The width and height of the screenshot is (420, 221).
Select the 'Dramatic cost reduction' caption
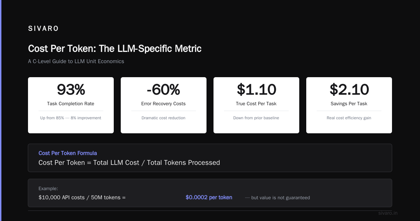(163, 118)
